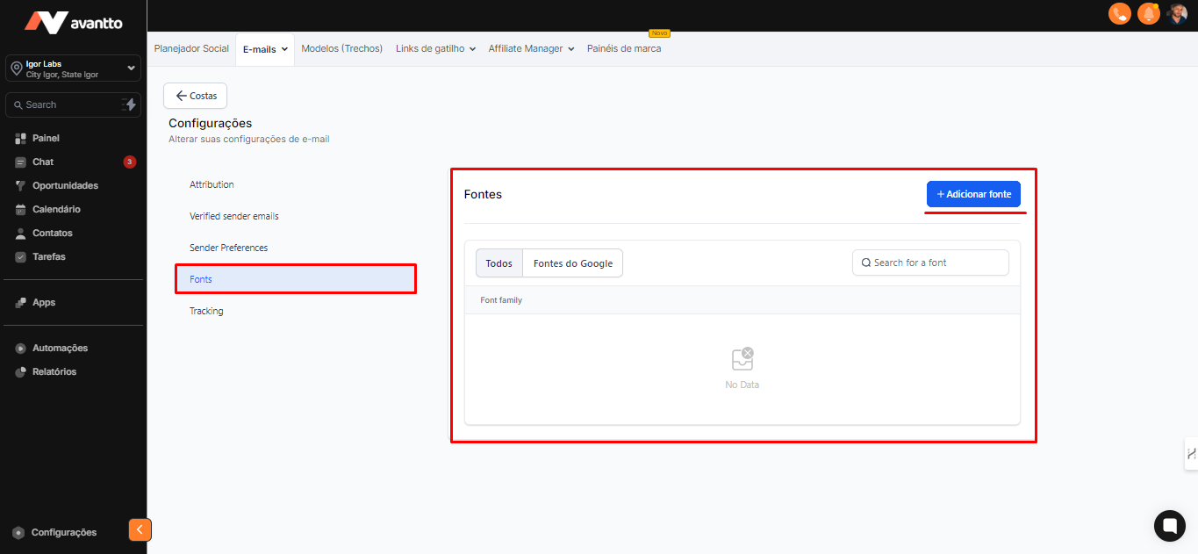The height and width of the screenshot is (554, 1198).
Task: Click the lightning bolt quick actions icon
Action: point(130,104)
